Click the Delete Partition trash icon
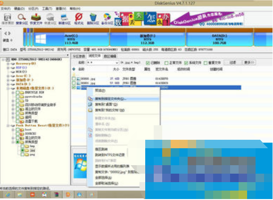The height and width of the screenshot is (200, 273). point(93,19)
